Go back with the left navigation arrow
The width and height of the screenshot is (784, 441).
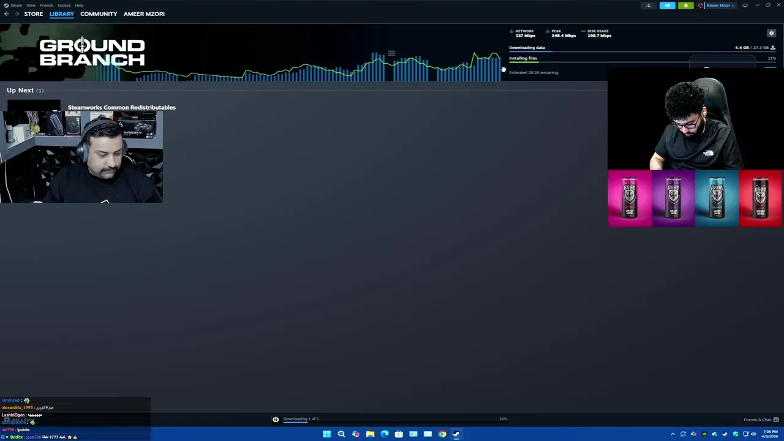coord(6,13)
